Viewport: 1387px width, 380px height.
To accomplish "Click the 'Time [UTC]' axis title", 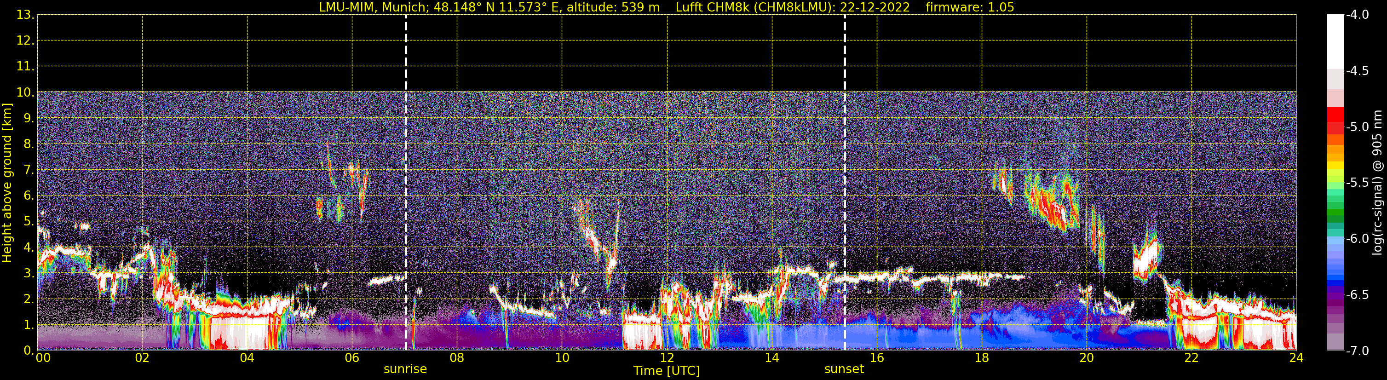I will 666,371.
